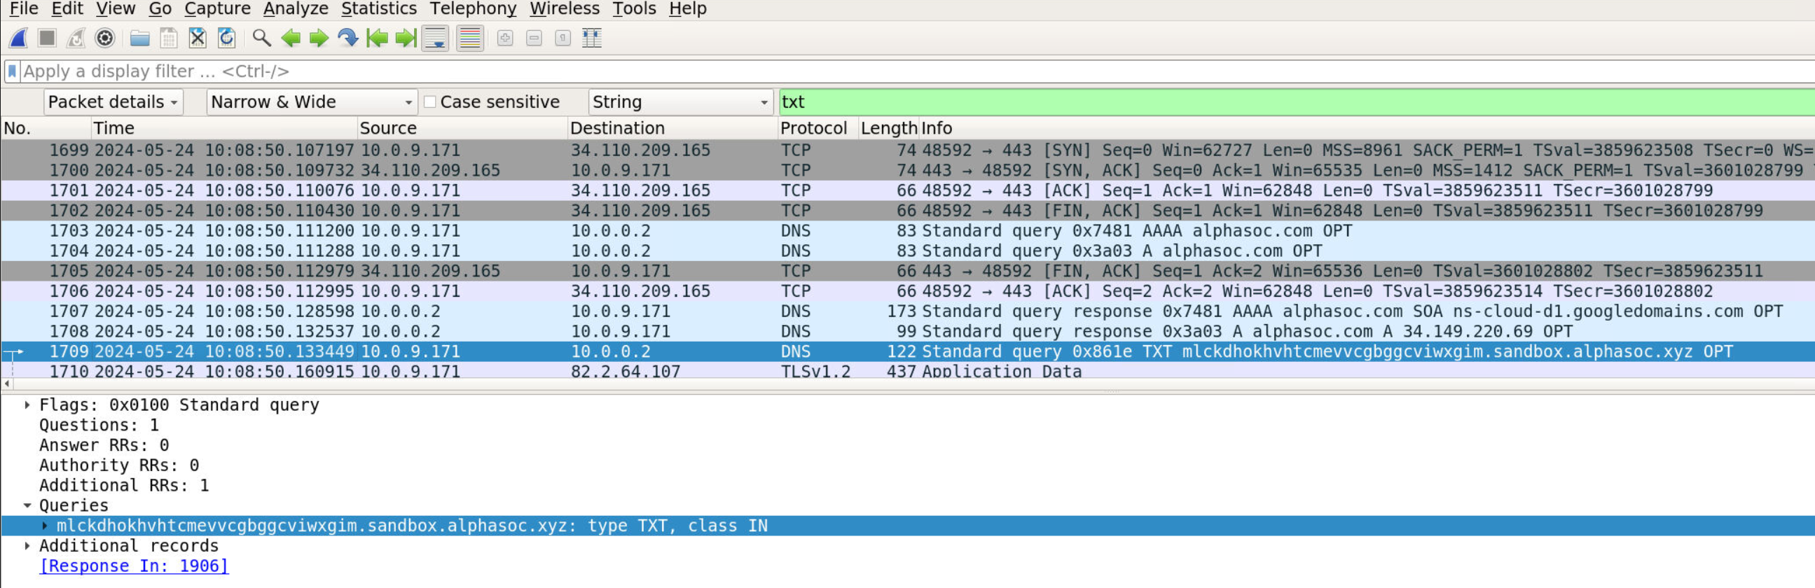1815x588 pixels.
Task: Click the Questions: 1 detail line
Action: 99,426
